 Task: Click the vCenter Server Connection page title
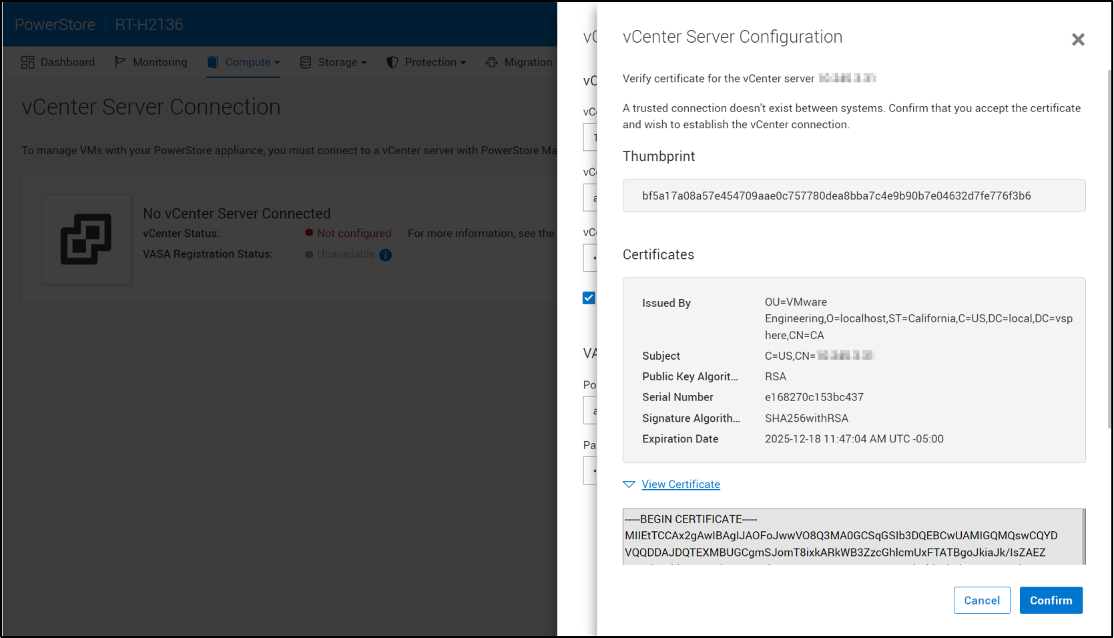coord(151,107)
